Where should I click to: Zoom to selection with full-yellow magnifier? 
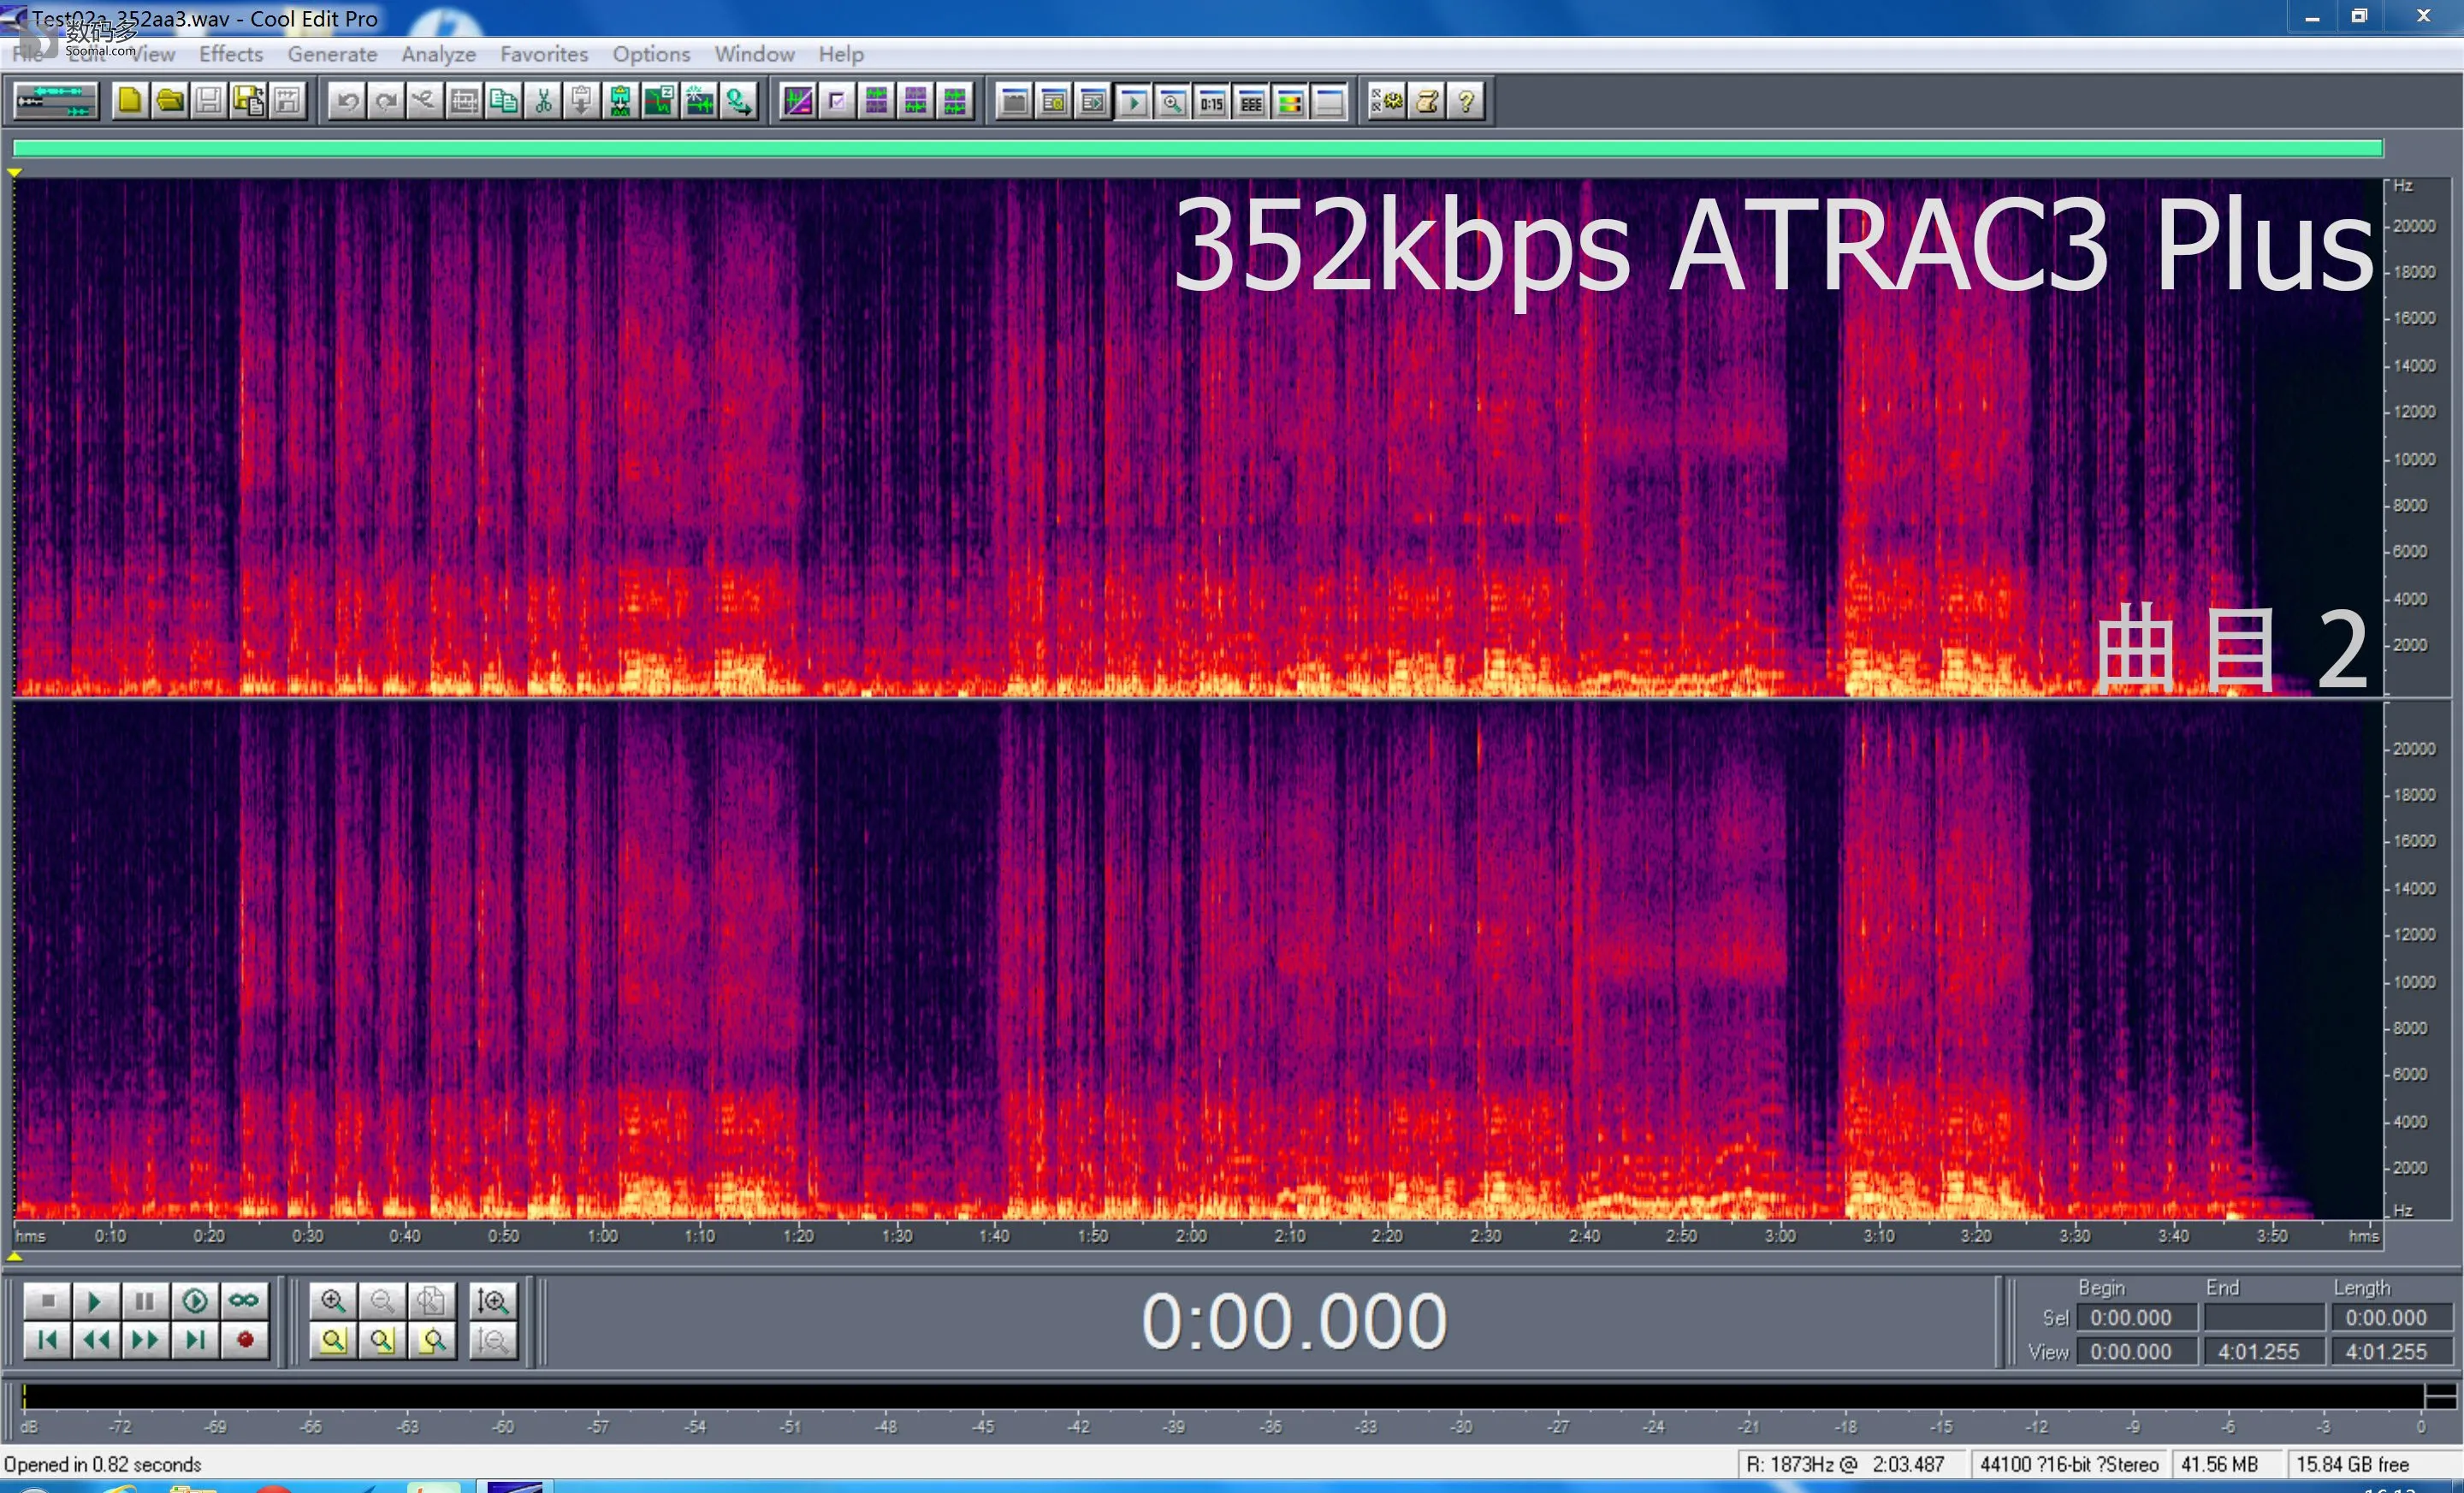[x=333, y=1340]
